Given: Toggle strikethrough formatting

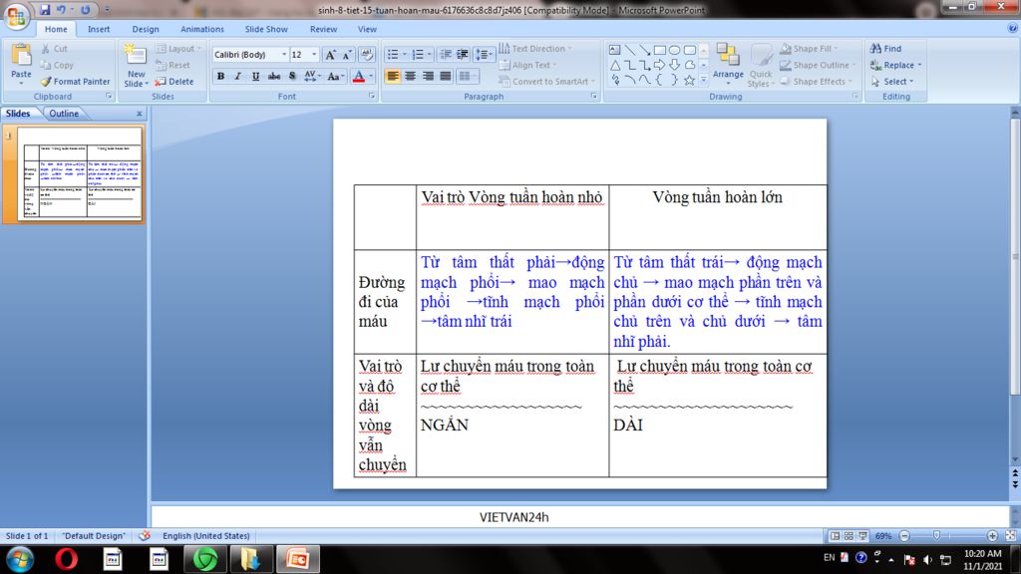Looking at the screenshot, I should (x=273, y=76).
